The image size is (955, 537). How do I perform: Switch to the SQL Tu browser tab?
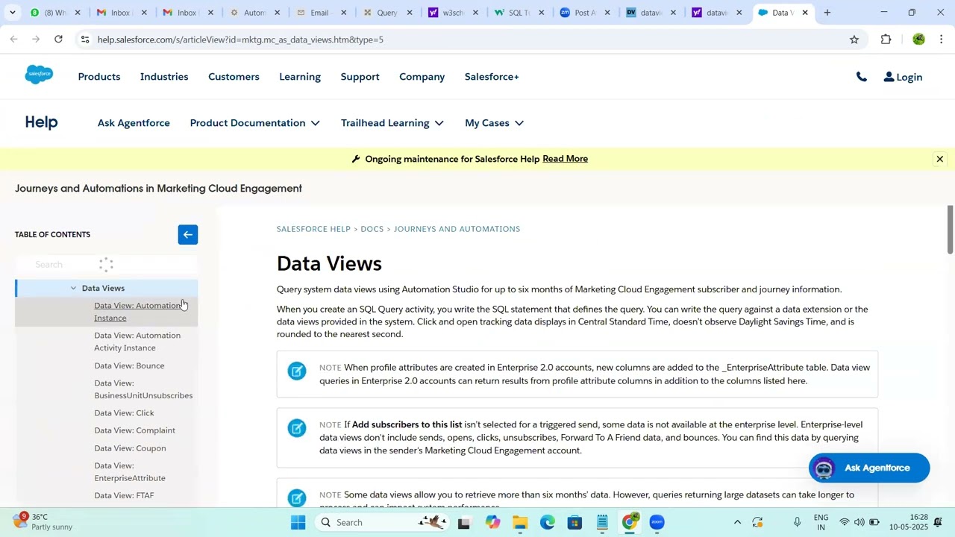[x=519, y=13]
